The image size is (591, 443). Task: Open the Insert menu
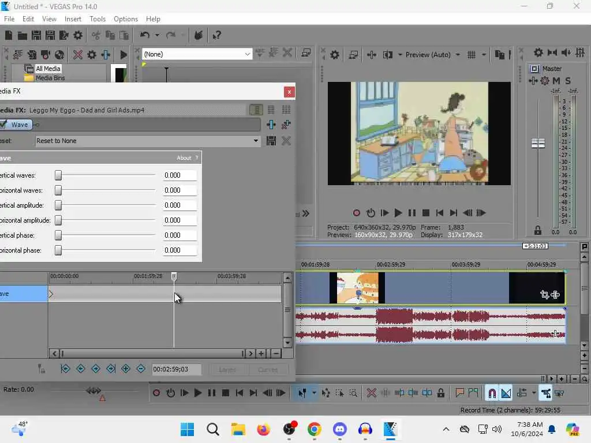pyautogui.click(x=73, y=19)
